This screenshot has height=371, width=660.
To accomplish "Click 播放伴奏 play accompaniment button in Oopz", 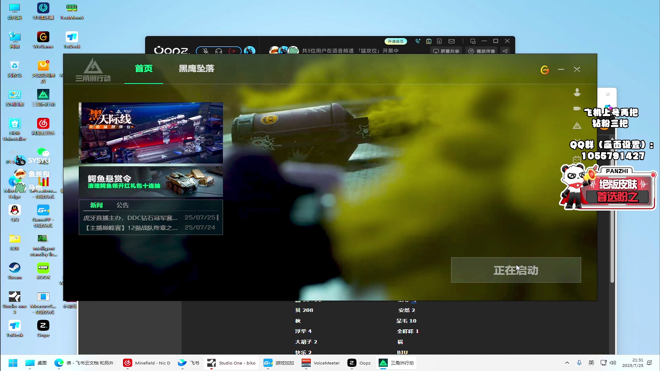I will click(x=482, y=51).
